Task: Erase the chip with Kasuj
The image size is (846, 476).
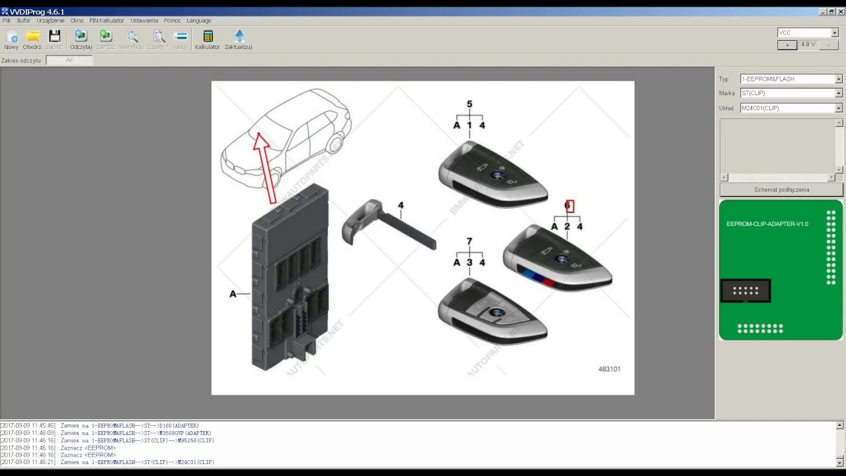Action: pos(180,40)
